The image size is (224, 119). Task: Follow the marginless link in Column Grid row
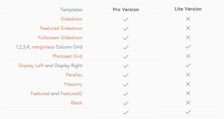click(43, 47)
